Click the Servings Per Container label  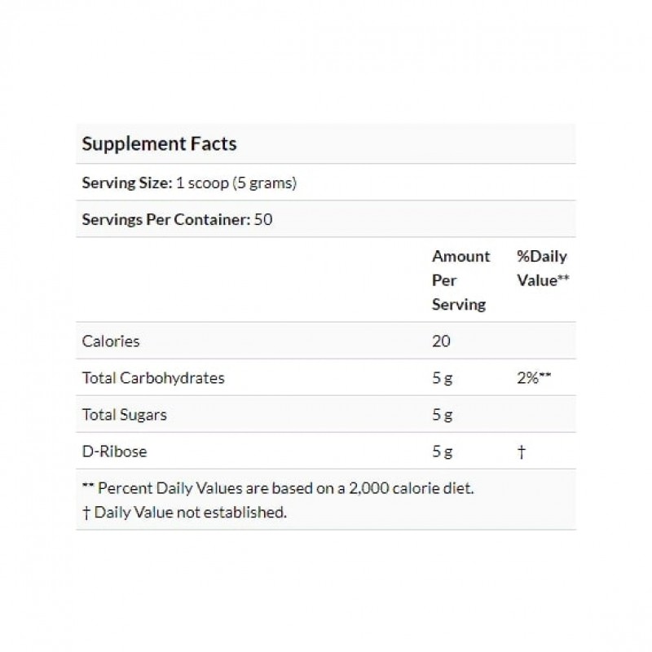(165, 220)
